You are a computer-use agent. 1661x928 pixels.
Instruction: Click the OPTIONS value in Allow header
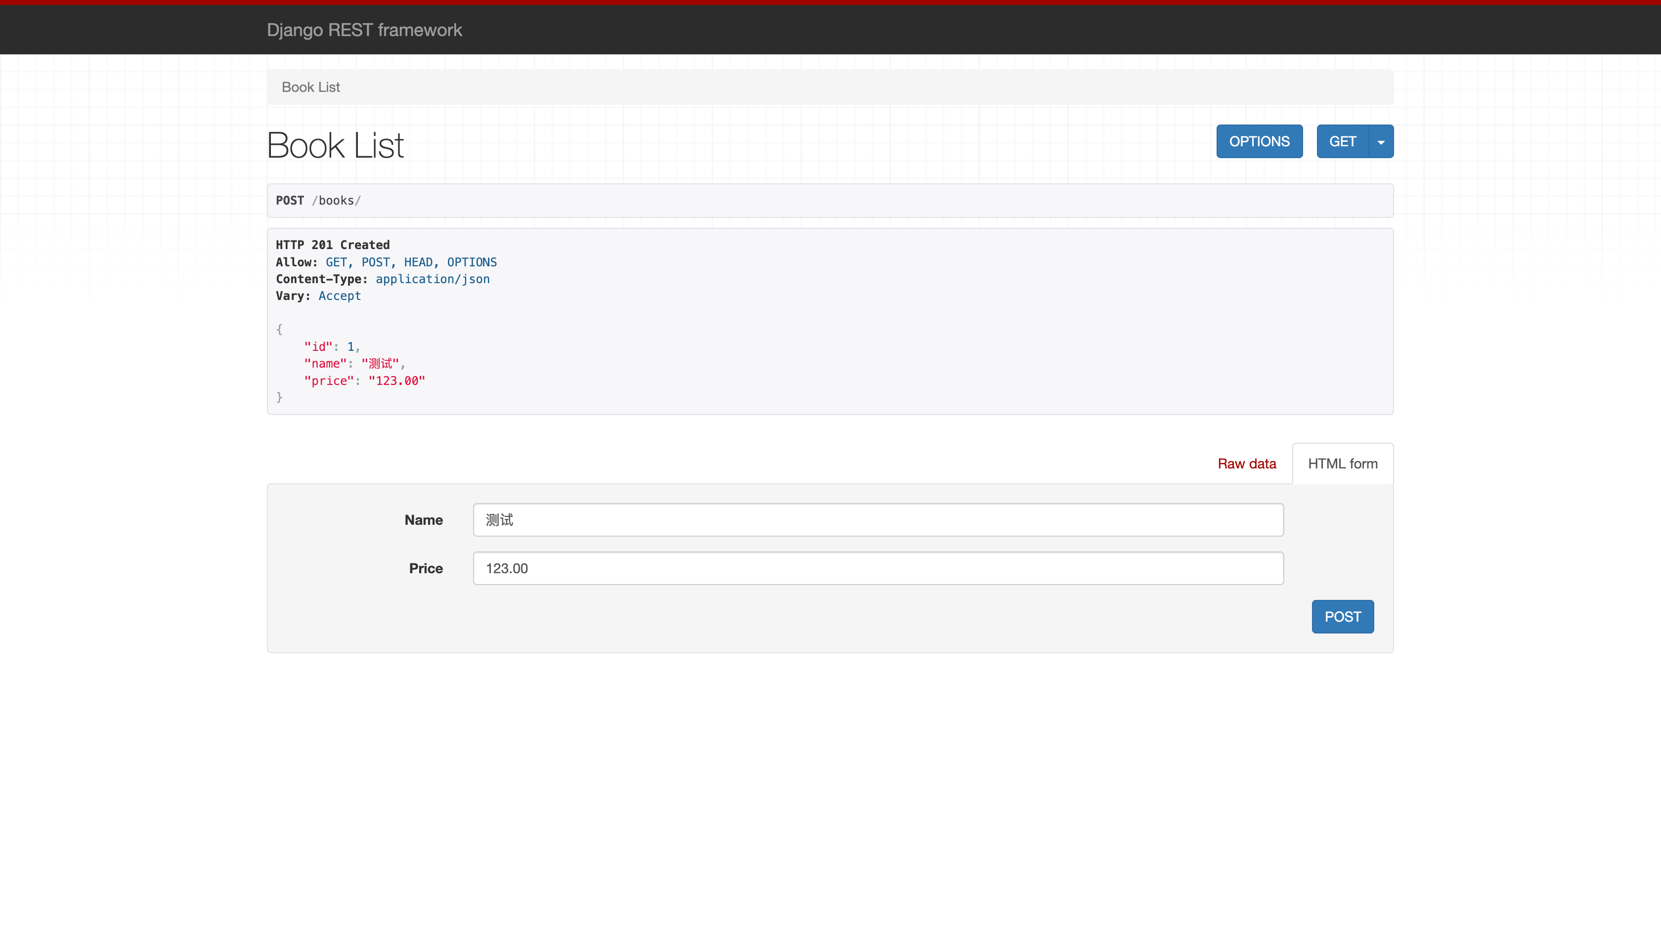[472, 262]
